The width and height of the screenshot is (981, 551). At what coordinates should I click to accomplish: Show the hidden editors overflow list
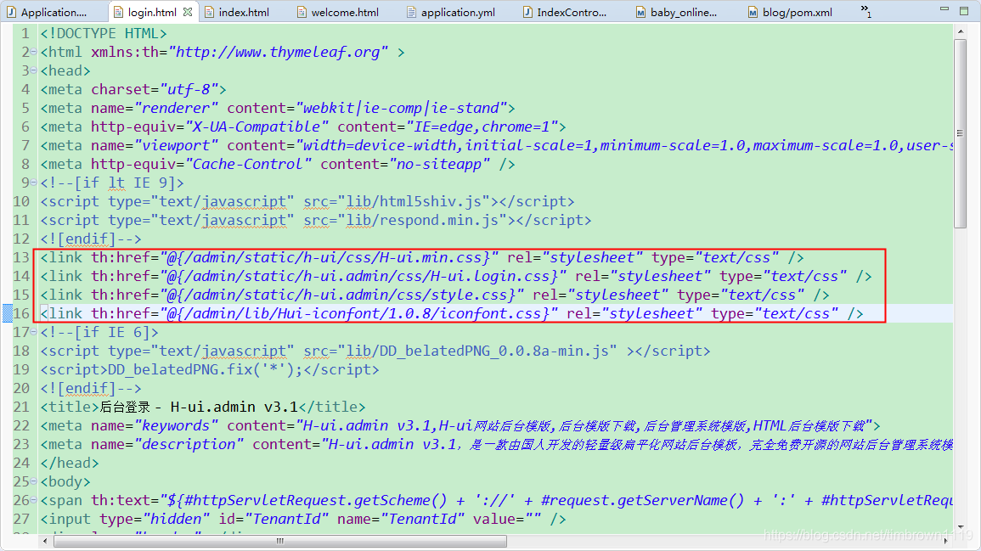(x=865, y=11)
